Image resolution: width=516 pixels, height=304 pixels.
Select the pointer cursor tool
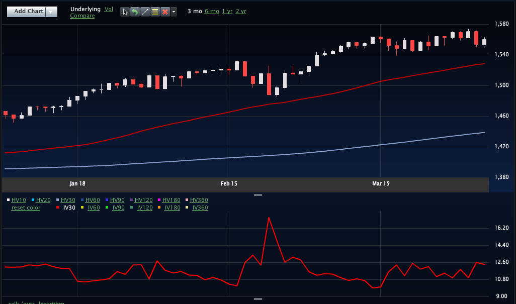[x=125, y=12]
